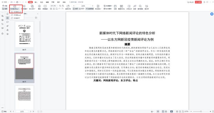
Task: Switch to the 开始 ribbon tab
Action: pyautogui.click(x=30, y=2)
